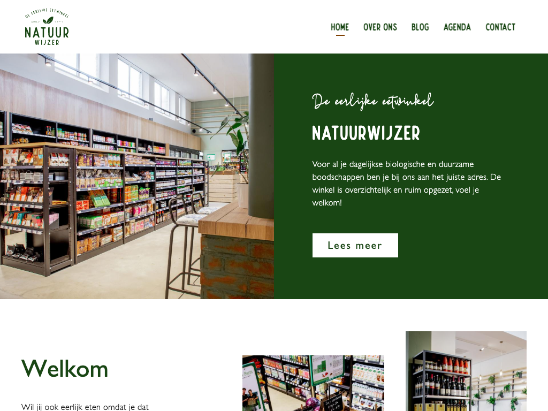Open the supermarket aisle thumbnail photo
548x411 pixels.
[x=313, y=383]
